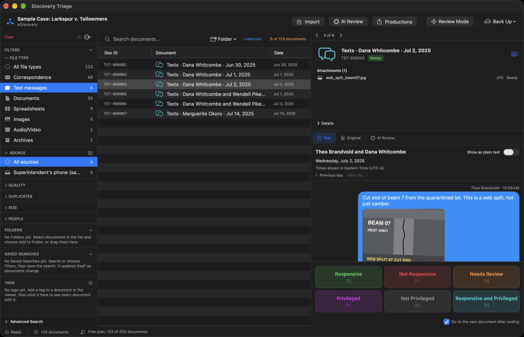
Task: Add a new folder with plus icon
Action: [x=91, y=230]
